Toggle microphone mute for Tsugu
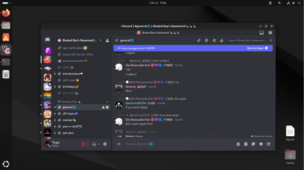The width and height of the screenshot is (304, 170). pos(83,144)
